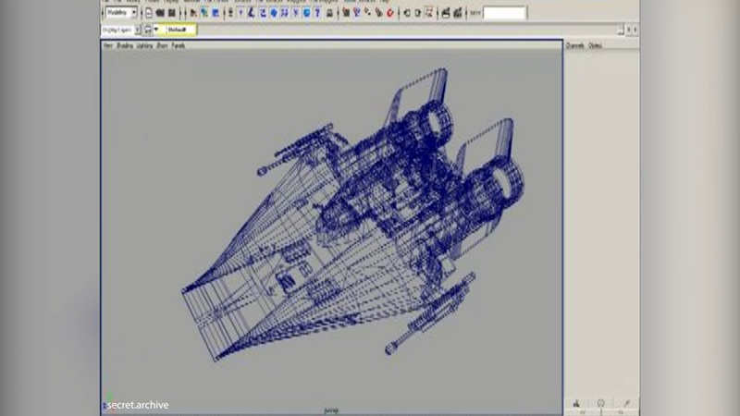Open the viewport View menu
The width and height of the screenshot is (740, 416).
coord(108,45)
